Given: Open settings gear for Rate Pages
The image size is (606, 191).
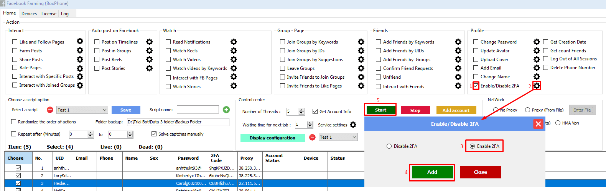Looking at the screenshot, I should [80, 68].
